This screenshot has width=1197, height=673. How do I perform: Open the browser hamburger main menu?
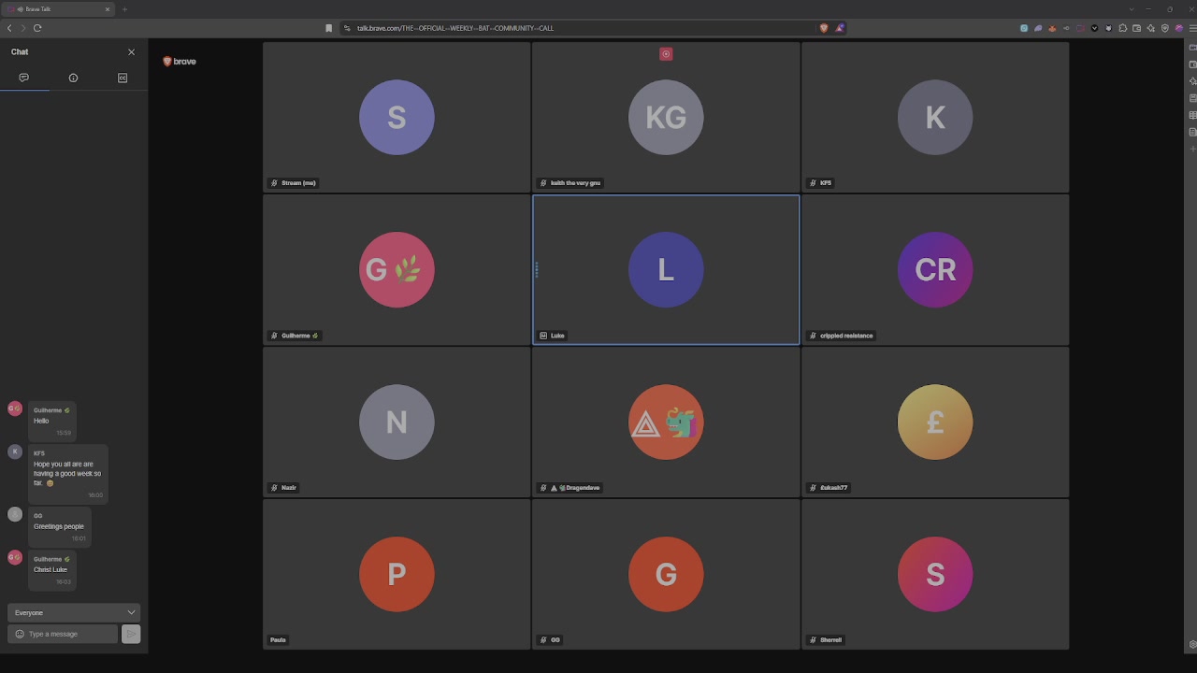click(1192, 28)
